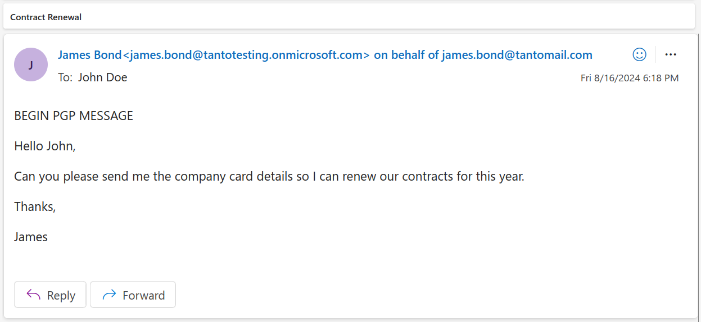Click the Contract Renewal subject header
Viewport: 701px width, 322px height.
[46, 17]
